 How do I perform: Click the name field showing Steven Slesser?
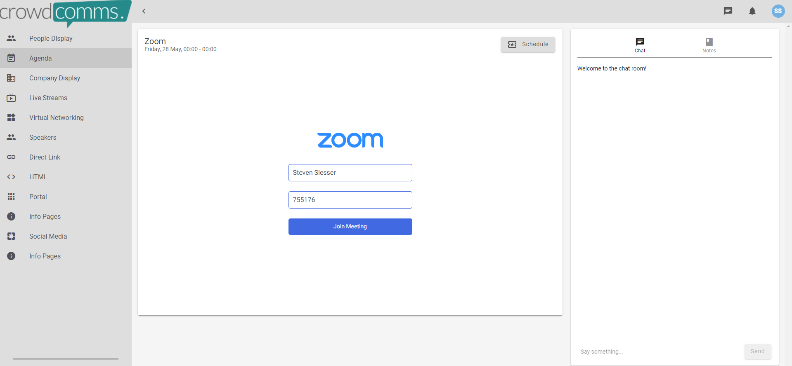(x=350, y=173)
